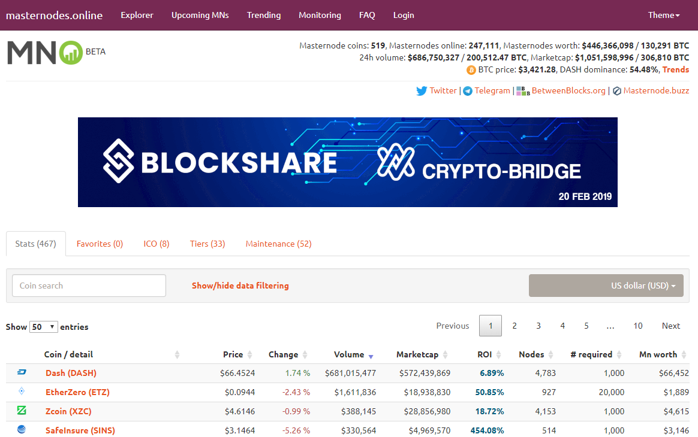Sort table by # required arrows
The image size is (698, 437).
coord(619,355)
